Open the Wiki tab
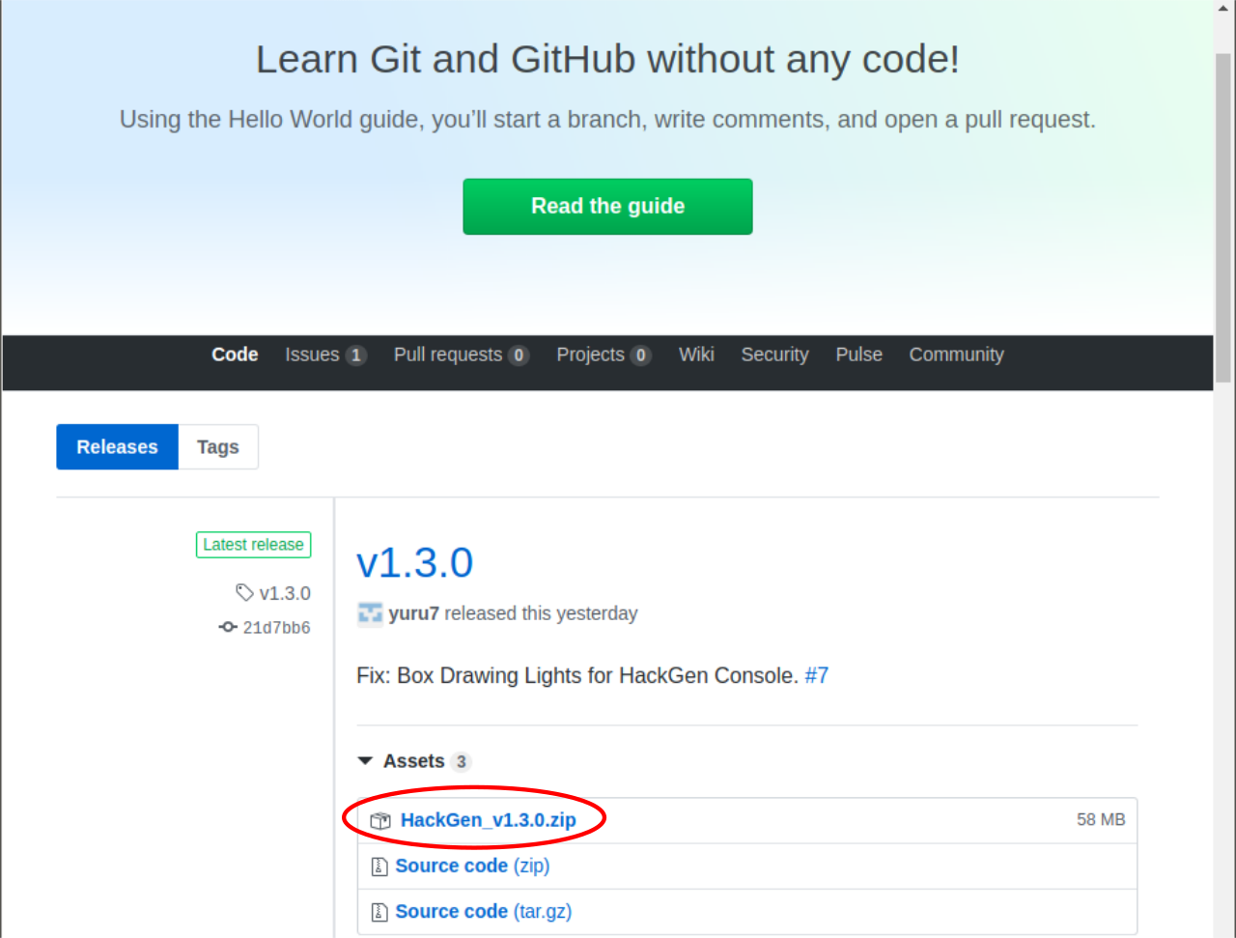 (696, 355)
